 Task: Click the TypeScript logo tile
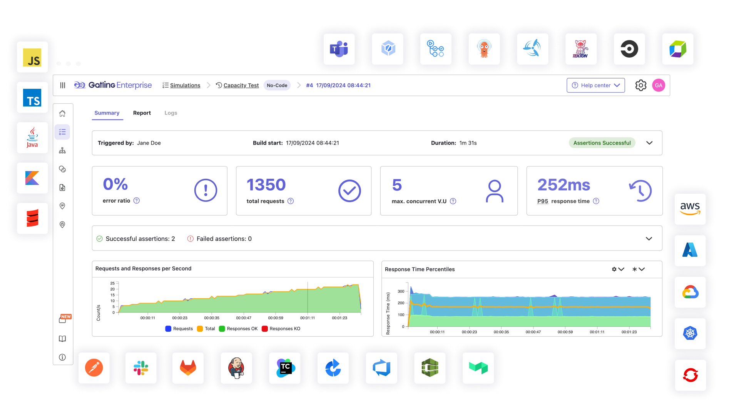coord(32,97)
